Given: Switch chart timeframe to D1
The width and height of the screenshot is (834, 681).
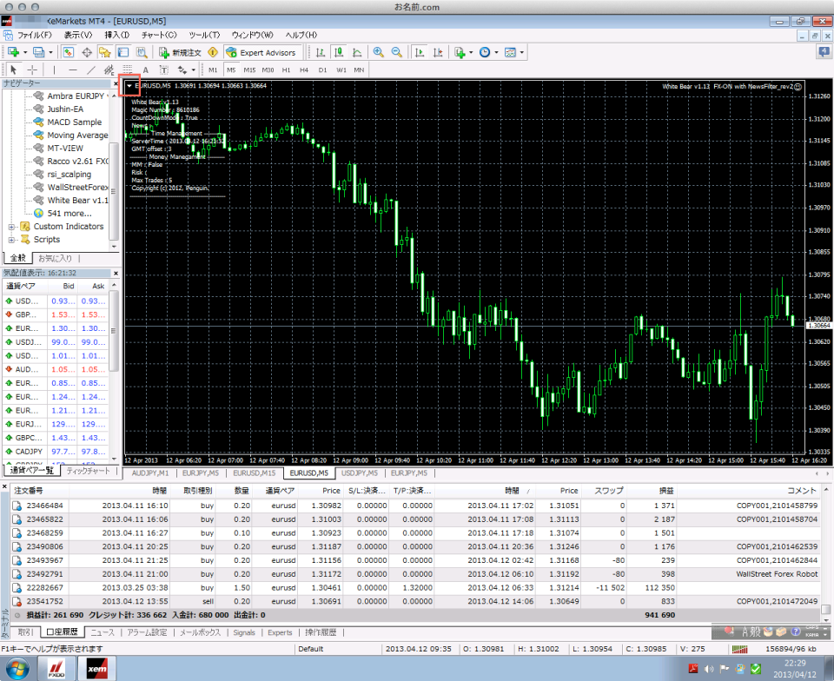Looking at the screenshot, I should pyautogui.click(x=322, y=69).
